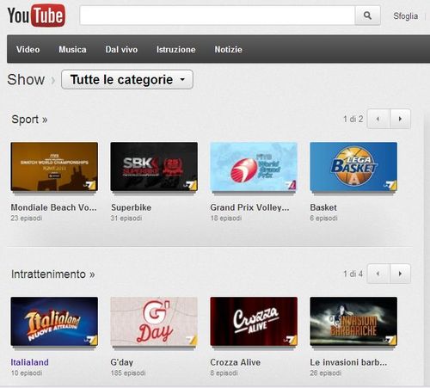Click the Superbike show title

(x=132, y=207)
